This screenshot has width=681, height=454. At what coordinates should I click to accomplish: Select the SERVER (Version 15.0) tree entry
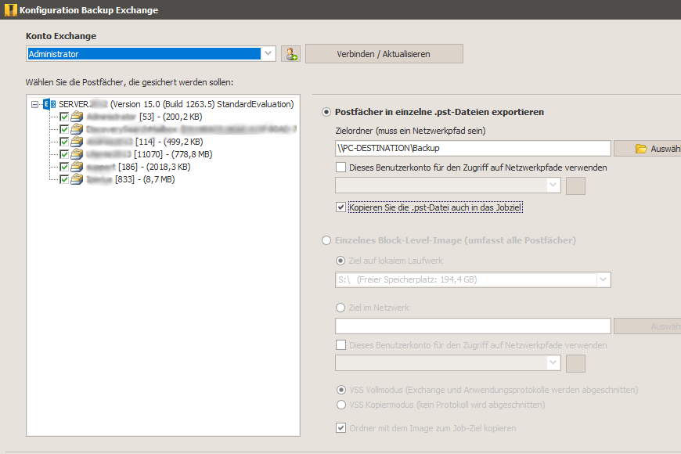(176, 104)
